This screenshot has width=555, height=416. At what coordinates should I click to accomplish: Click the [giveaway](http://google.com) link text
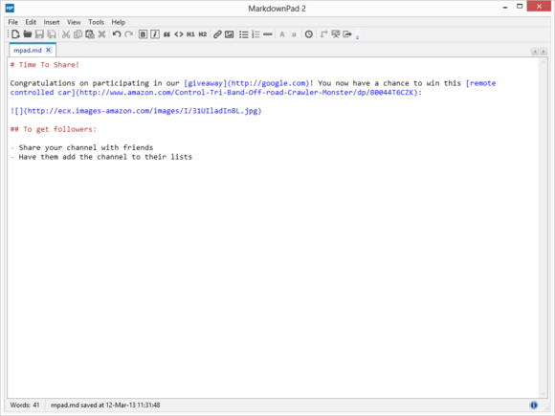[246, 83]
